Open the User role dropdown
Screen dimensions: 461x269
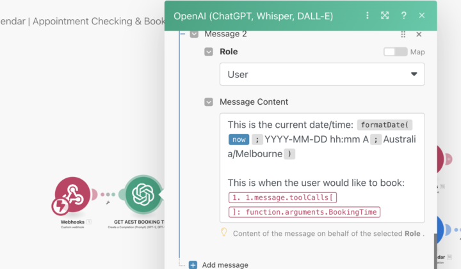point(322,74)
